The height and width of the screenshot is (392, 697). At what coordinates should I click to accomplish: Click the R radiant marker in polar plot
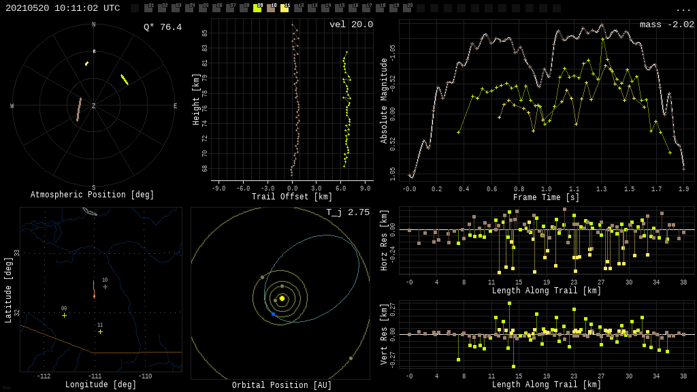click(x=94, y=52)
